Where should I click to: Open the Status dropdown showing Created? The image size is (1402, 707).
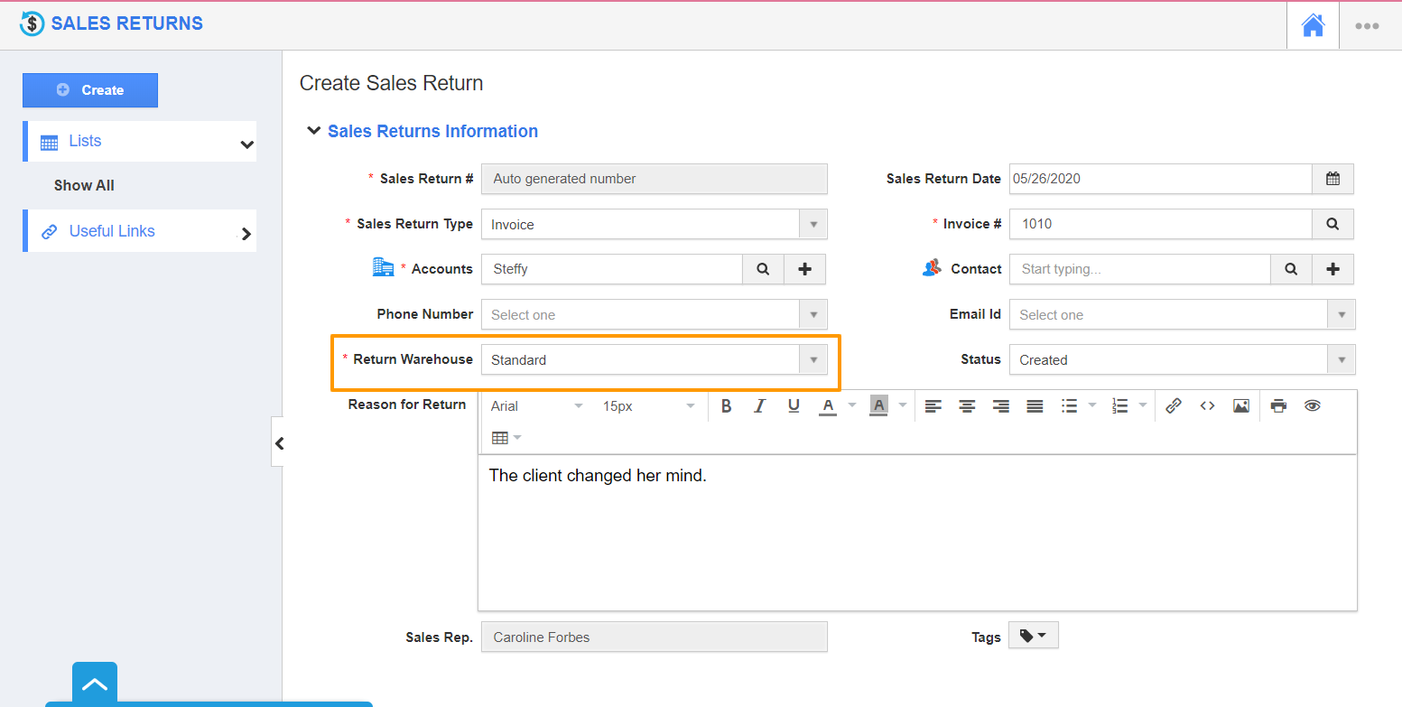1341,360
